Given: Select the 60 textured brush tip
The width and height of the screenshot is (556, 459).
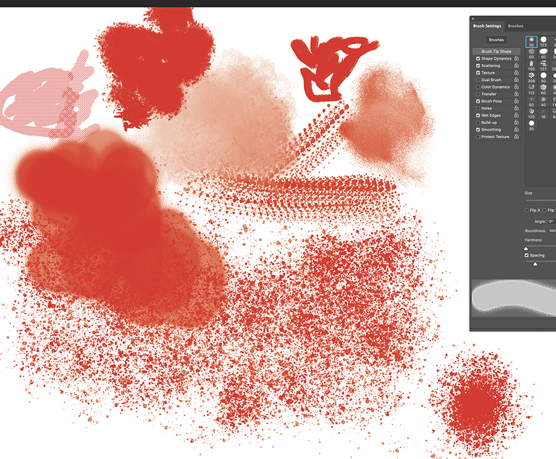Looking at the screenshot, I should (543, 89).
